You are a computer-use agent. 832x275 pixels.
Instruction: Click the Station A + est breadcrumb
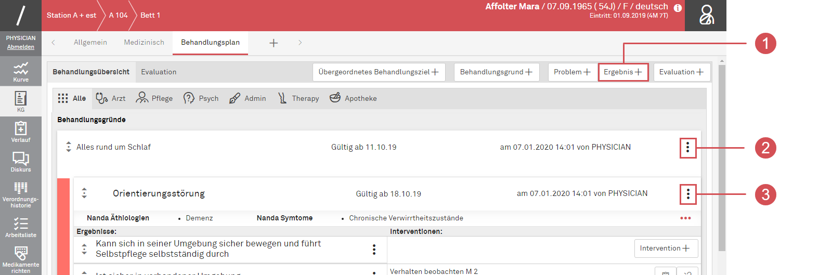click(71, 16)
